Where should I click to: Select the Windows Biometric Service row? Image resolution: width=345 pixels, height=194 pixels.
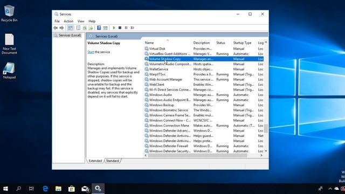204,110
